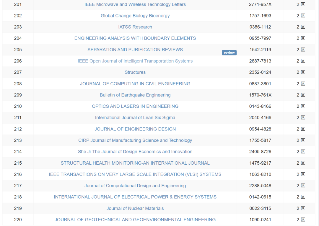Open CIRP Journal of Manufacturing Science and Technology
The image size is (319, 226).
click(x=135, y=140)
